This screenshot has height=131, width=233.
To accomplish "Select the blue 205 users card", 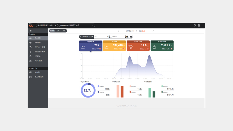I will coord(91,46).
